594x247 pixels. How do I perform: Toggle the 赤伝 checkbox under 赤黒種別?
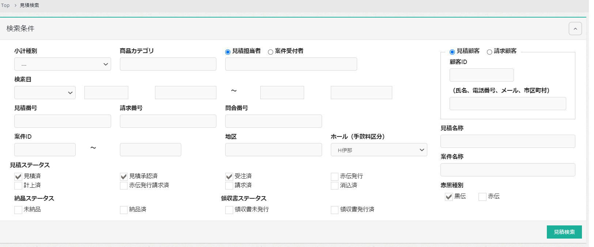pyautogui.click(x=483, y=197)
